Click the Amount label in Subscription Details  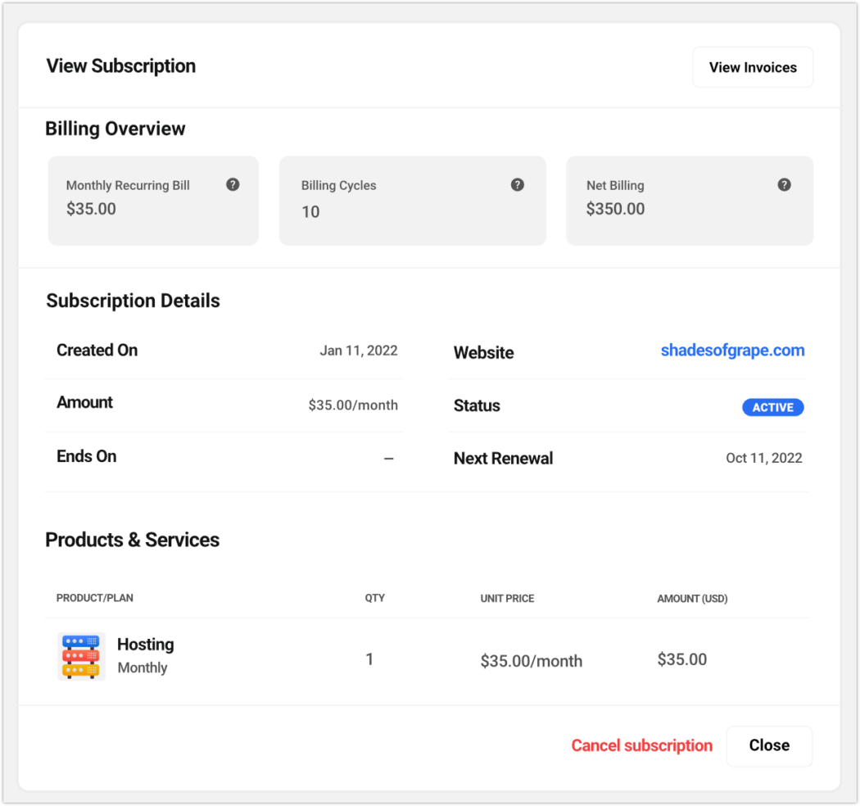point(84,402)
